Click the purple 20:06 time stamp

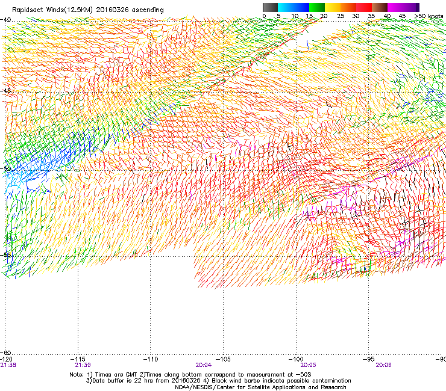(x=383, y=365)
